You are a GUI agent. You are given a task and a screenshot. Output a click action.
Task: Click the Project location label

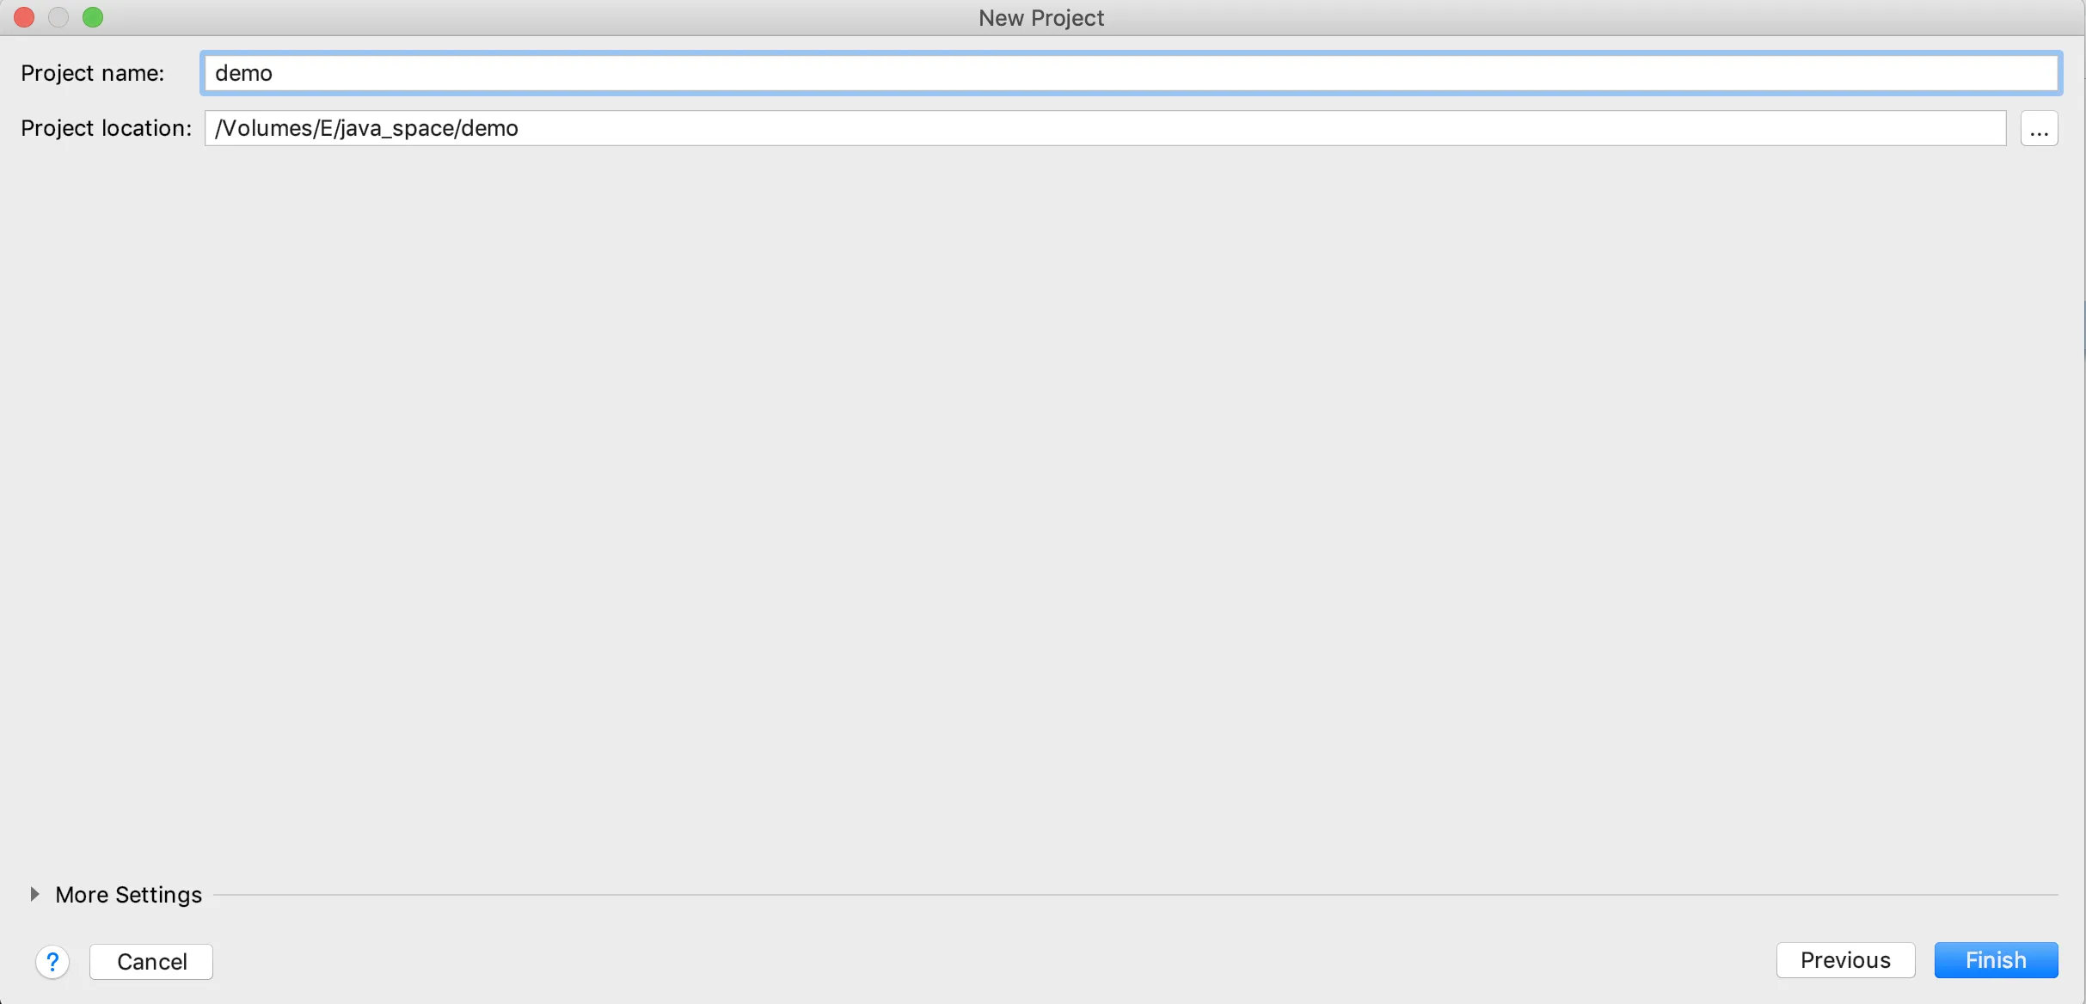107,128
